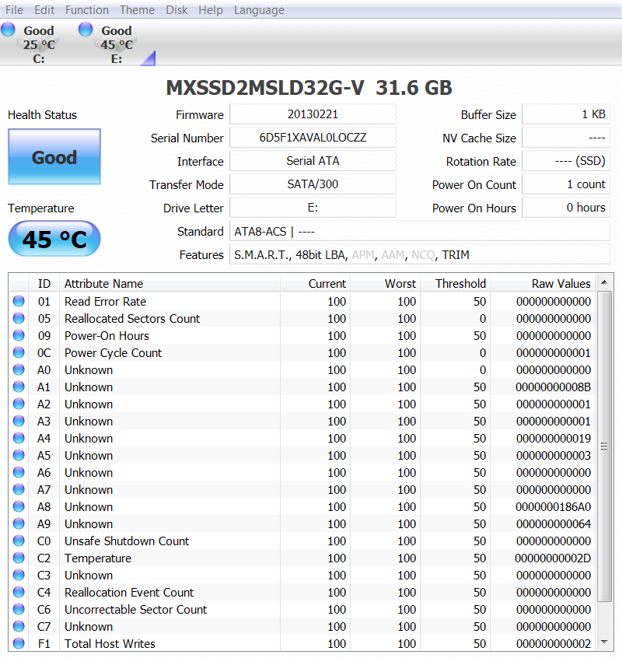Click status orb for Total Host Writes
This screenshot has height=658, width=622.
point(19,644)
